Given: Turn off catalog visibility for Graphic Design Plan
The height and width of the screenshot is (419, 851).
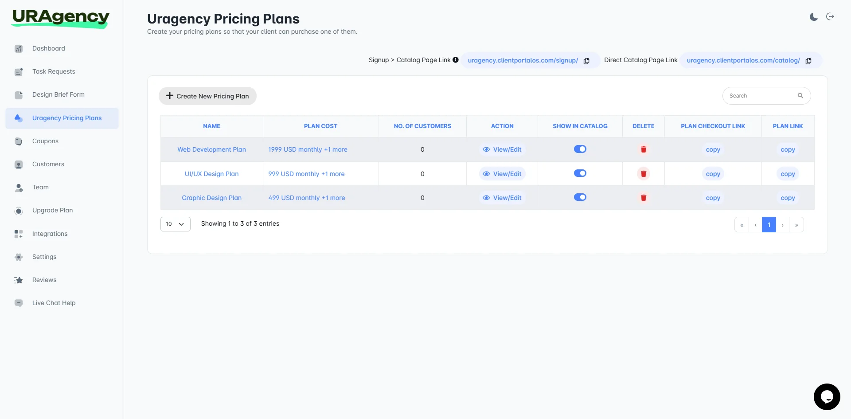Looking at the screenshot, I should click(580, 197).
